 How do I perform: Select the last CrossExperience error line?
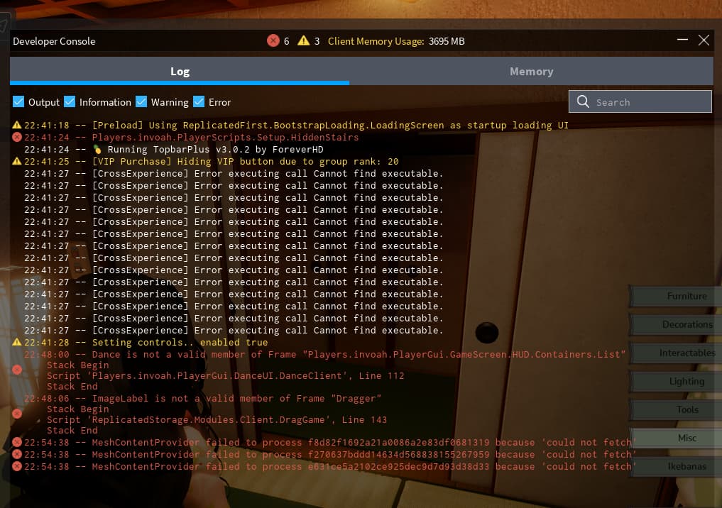[234, 331]
